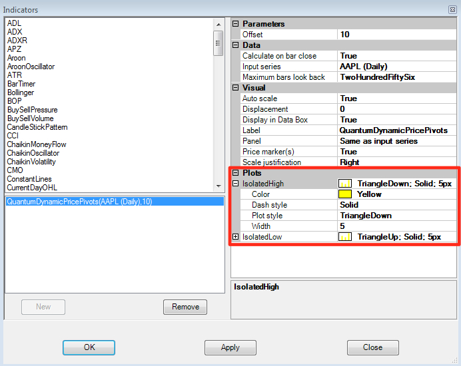Select ADXR in indicator list

[17, 40]
